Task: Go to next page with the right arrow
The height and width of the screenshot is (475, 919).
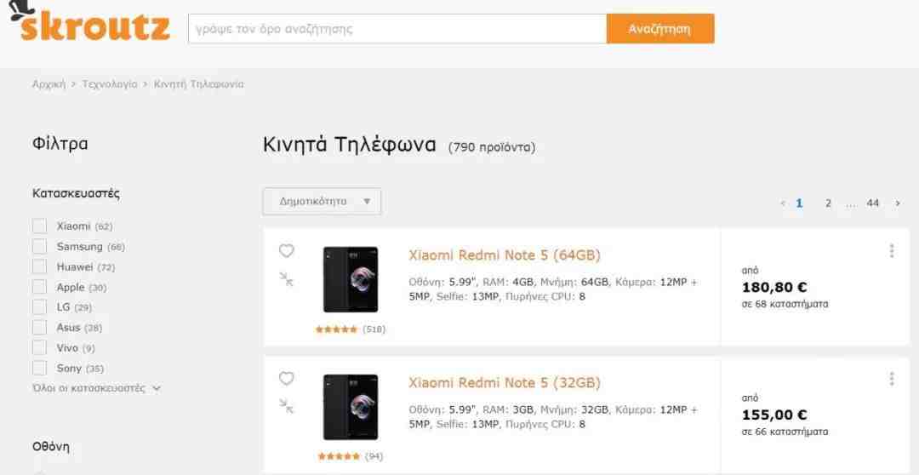Action: coord(898,203)
